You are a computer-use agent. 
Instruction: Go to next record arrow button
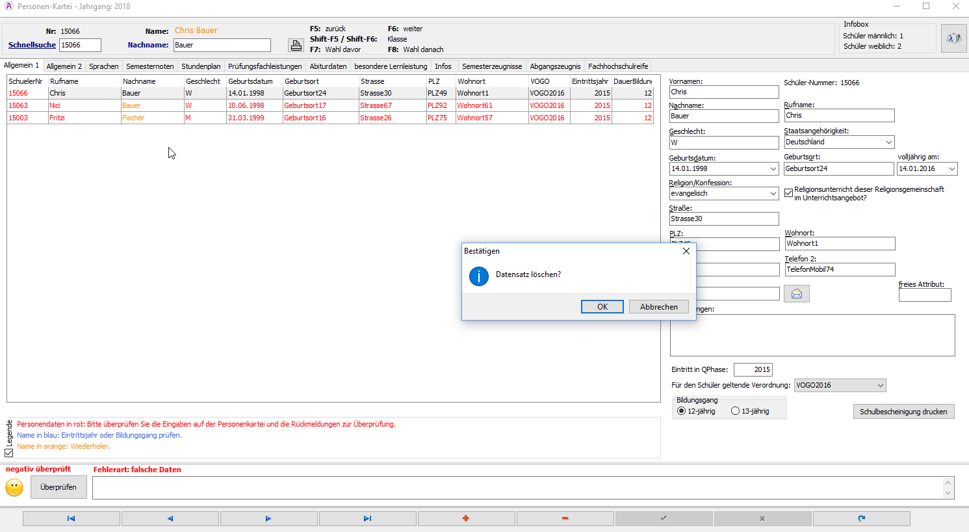pyautogui.click(x=269, y=518)
